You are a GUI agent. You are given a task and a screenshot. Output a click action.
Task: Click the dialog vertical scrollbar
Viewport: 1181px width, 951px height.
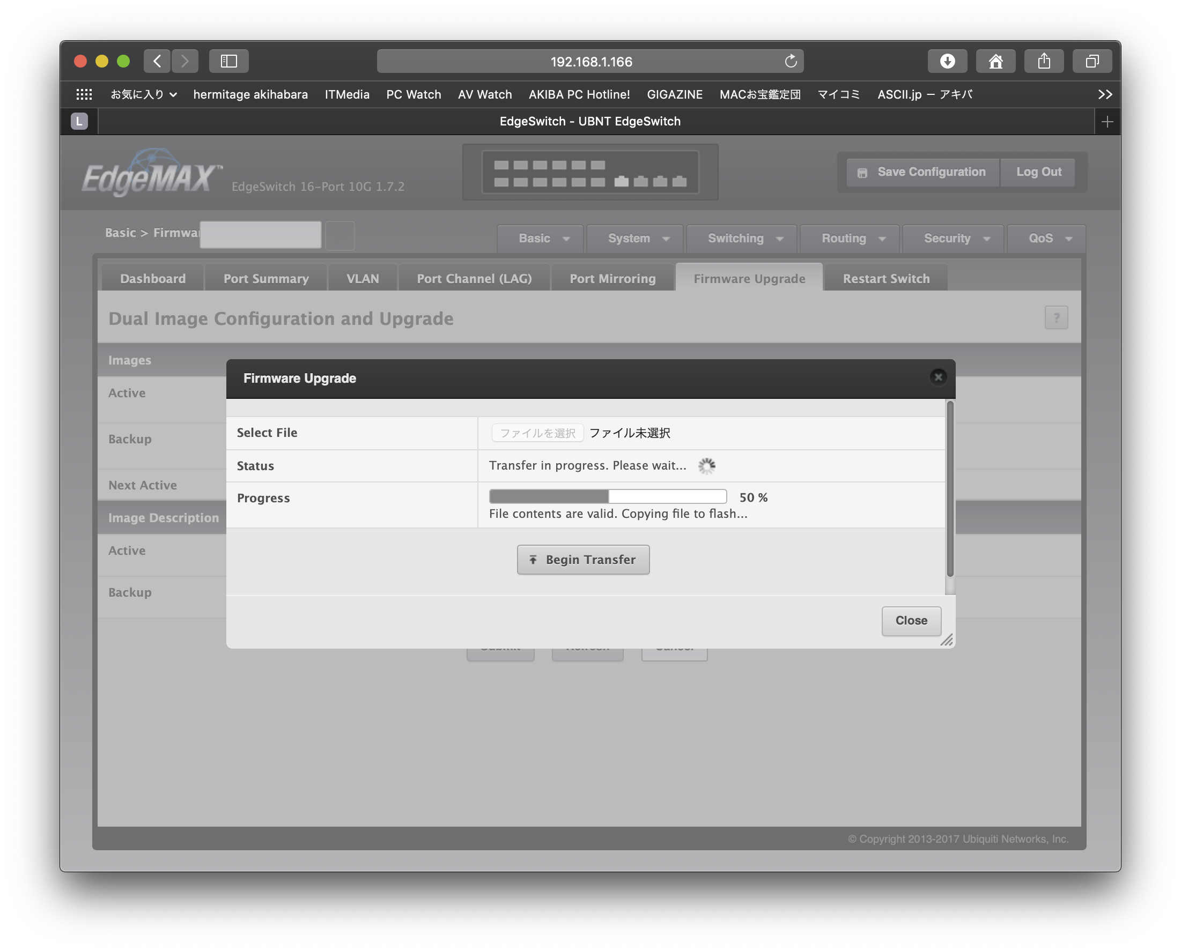(949, 489)
